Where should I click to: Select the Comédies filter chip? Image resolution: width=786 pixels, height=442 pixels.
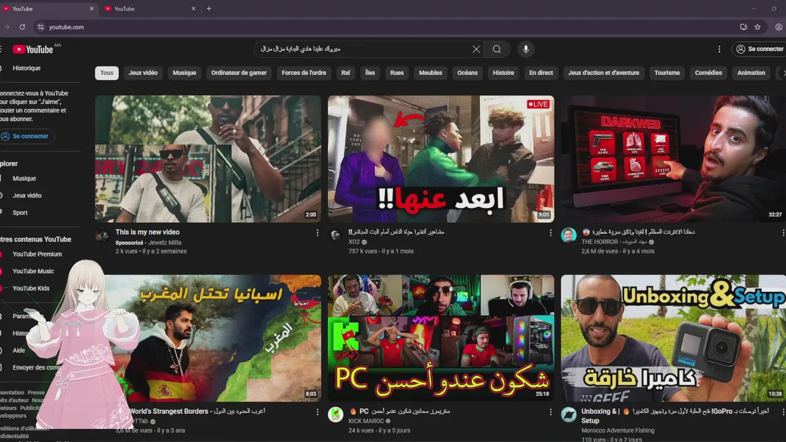(x=709, y=72)
